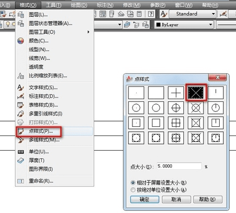This screenshot has width=236, height=213.
Task: Click the 帮助(H) button in 点样式 dialog
Action: pos(208,199)
